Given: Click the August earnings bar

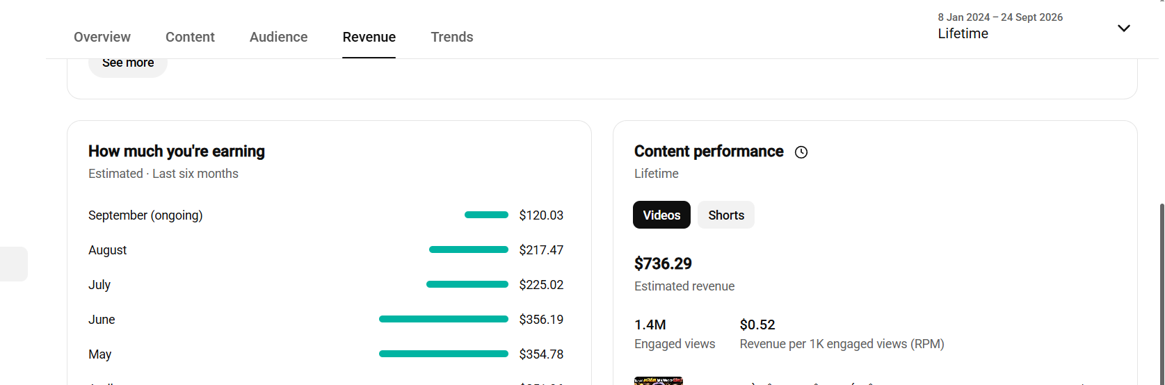Looking at the screenshot, I should tap(469, 249).
